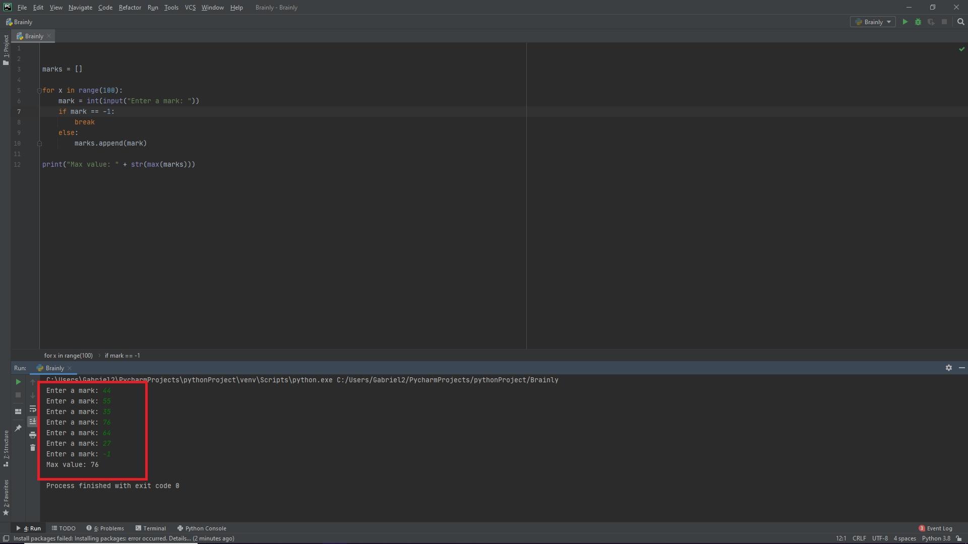
Task: Collapse the for loop fold marker
Action: pos(39,91)
